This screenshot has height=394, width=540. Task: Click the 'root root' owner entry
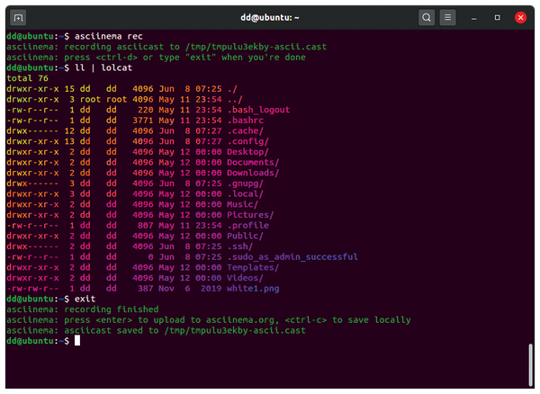(x=103, y=99)
